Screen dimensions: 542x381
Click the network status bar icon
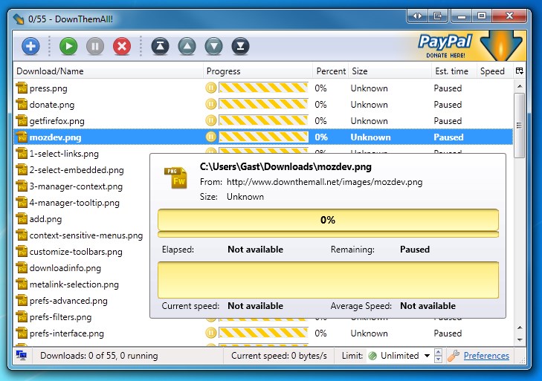point(22,355)
